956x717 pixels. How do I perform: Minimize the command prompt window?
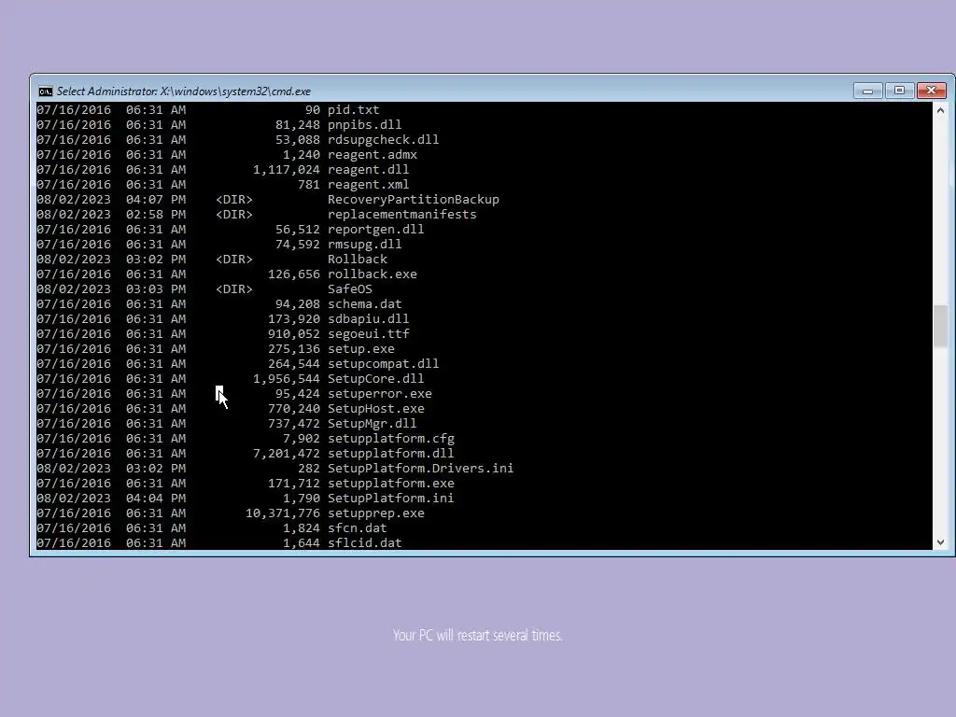click(x=868, y=91)
